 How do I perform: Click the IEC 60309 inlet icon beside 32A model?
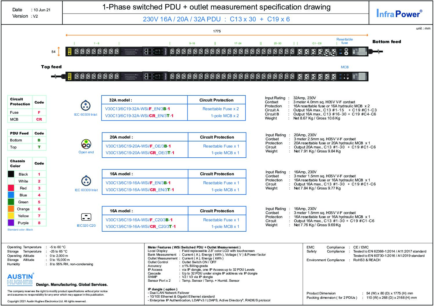pyautogui.click(x=86, y=106)
